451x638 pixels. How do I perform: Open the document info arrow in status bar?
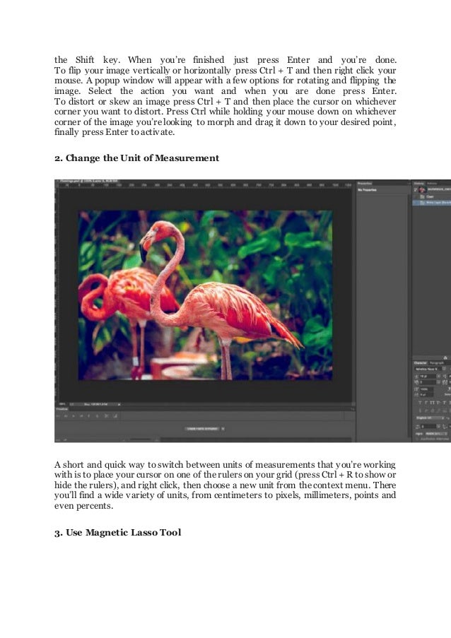tap(119, 404)
